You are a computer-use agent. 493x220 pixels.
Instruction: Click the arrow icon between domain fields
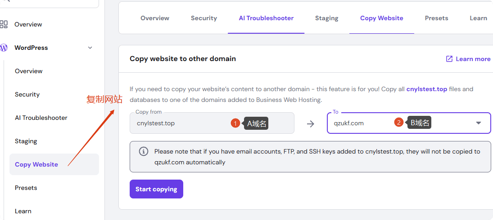tap(311, 123)
